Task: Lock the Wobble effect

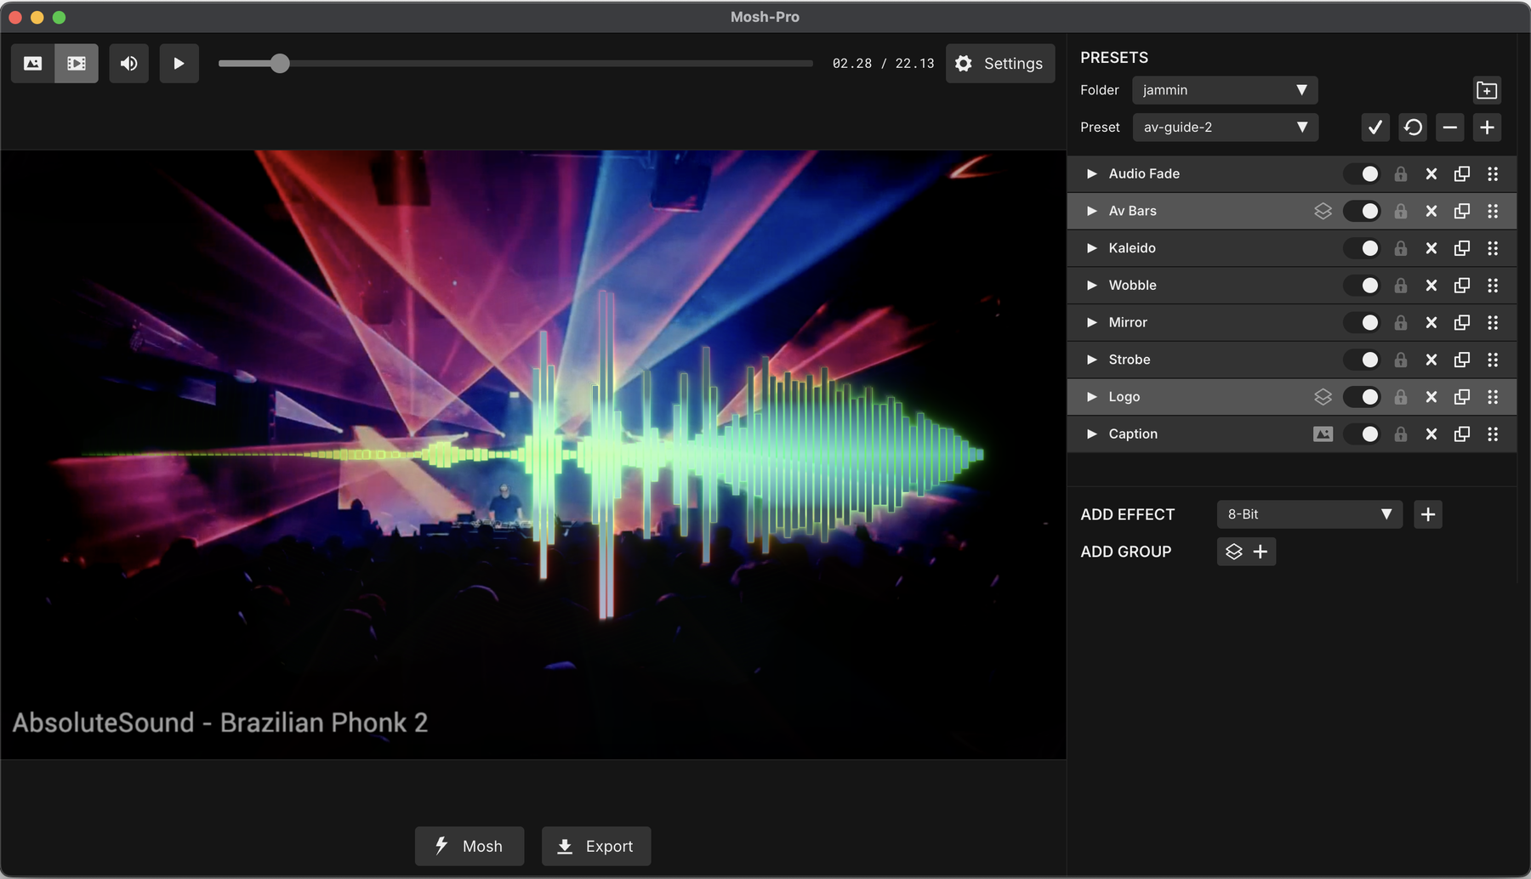Action: point(1401,286)
